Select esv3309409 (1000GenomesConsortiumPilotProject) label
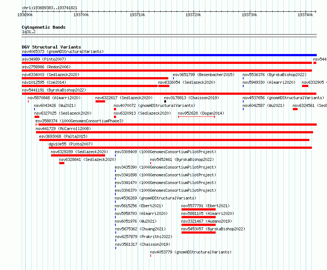The width and height of the screenshot is (327, 270). coord(165,152)
